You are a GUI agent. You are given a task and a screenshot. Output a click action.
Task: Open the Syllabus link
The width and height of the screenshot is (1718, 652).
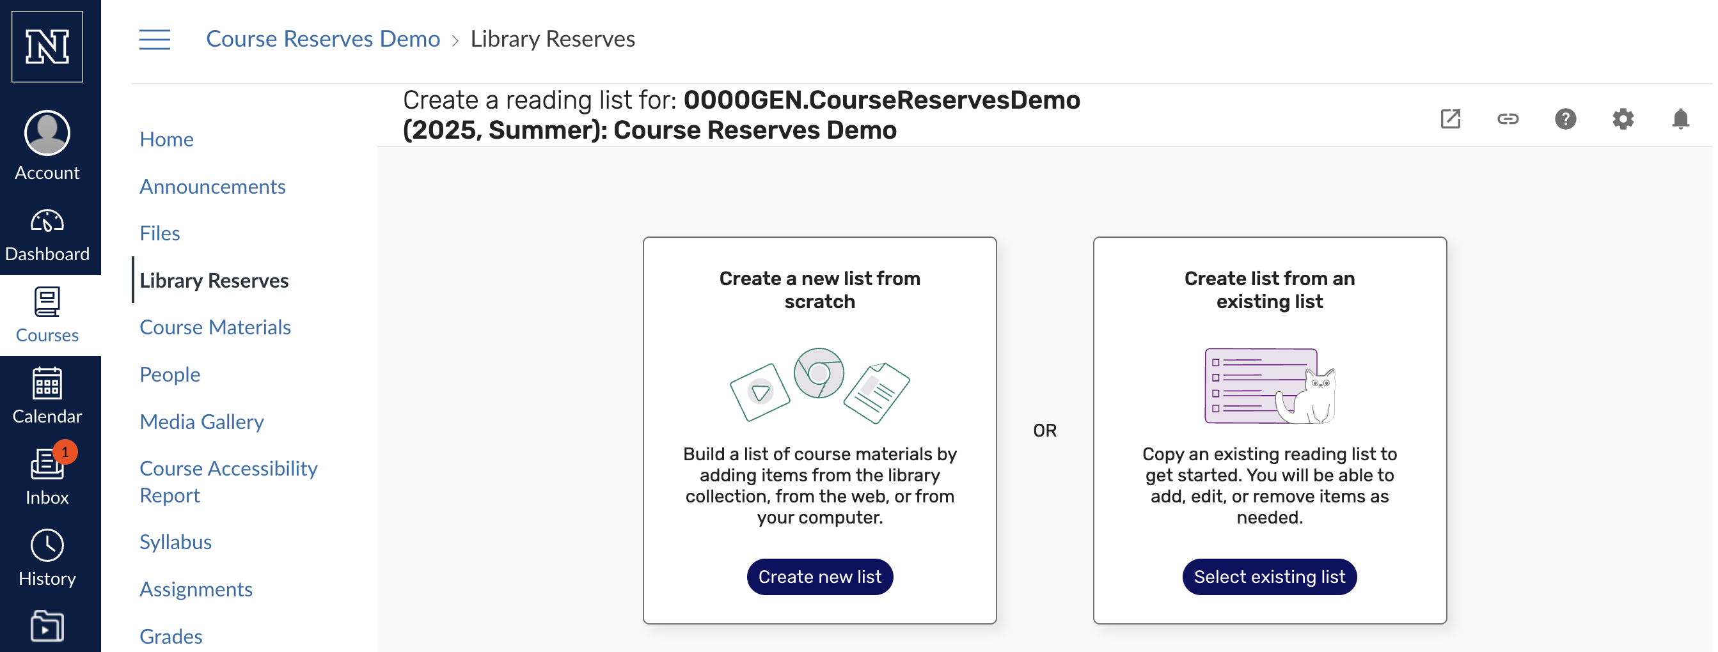pyautogui.click(x=175, y=542)
